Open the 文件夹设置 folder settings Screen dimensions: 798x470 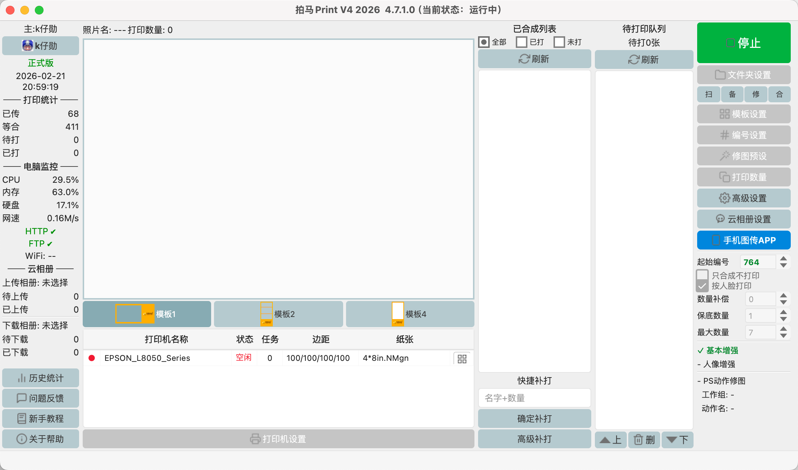[x=744, y=75]
